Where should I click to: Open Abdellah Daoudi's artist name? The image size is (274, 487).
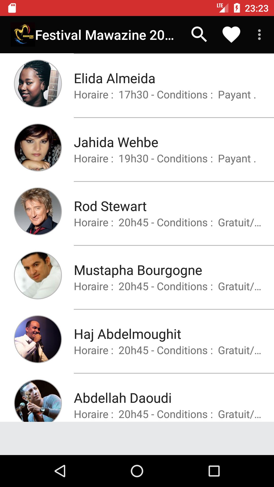pos(123,398)
